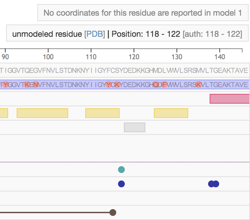Select the highlighted K mutation near position 135

coord(199,84)
